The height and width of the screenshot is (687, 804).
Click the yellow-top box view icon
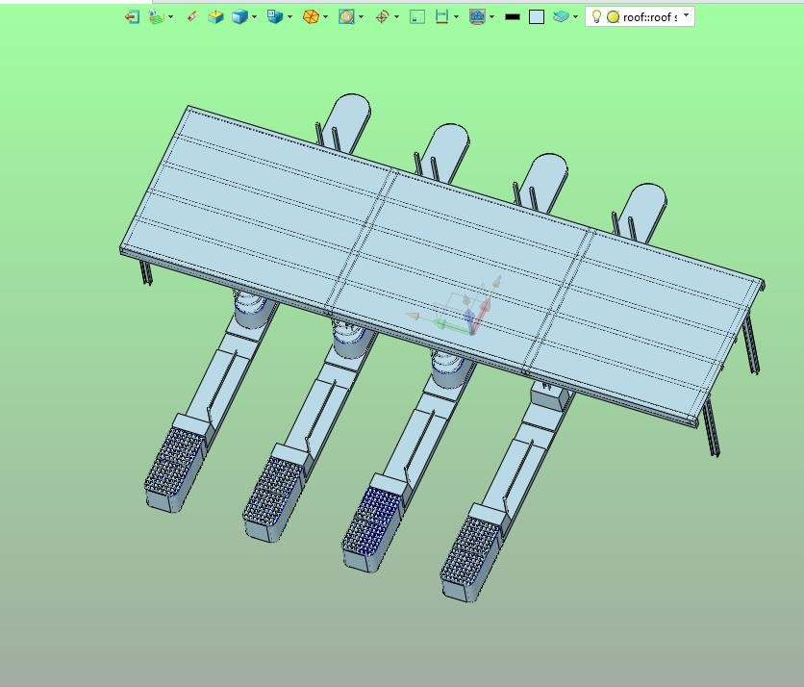tap(215, 17)
